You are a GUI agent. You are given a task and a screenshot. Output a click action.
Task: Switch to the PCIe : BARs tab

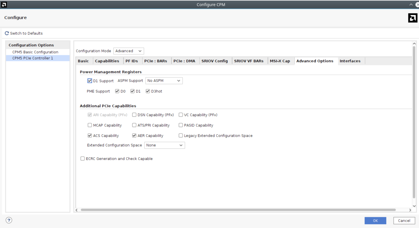(x=155, y=61)
